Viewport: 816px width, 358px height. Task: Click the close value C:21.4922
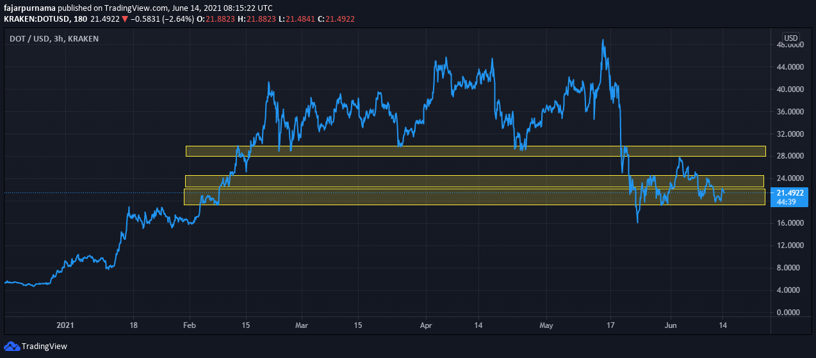[x=337, y=19]
